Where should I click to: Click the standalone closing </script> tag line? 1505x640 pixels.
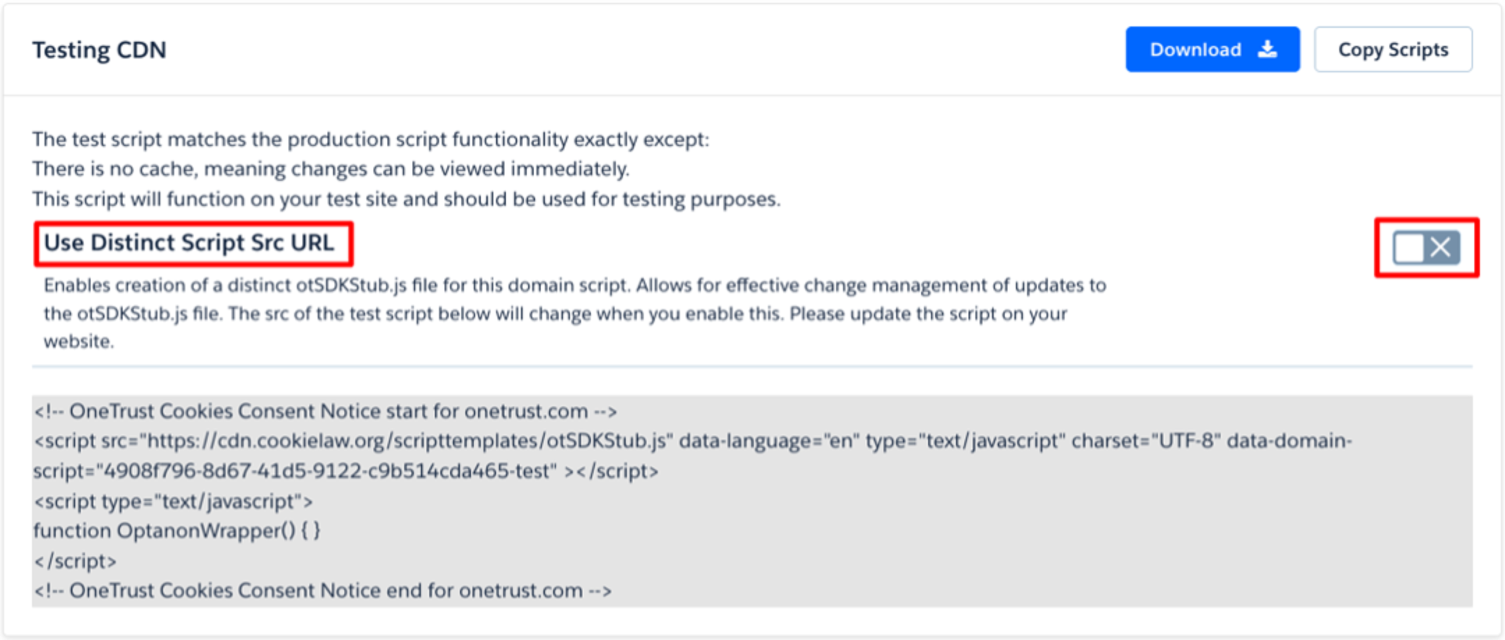(x=75, y=561)
